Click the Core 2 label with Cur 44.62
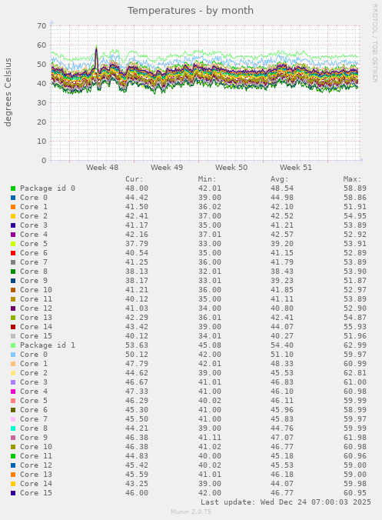The width and height of the screenshot is (382, 520). 34,373
